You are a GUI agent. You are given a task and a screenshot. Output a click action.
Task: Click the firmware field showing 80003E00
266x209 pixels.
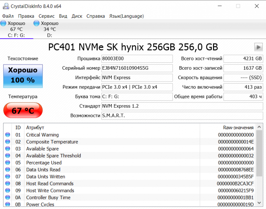[137, 59]
